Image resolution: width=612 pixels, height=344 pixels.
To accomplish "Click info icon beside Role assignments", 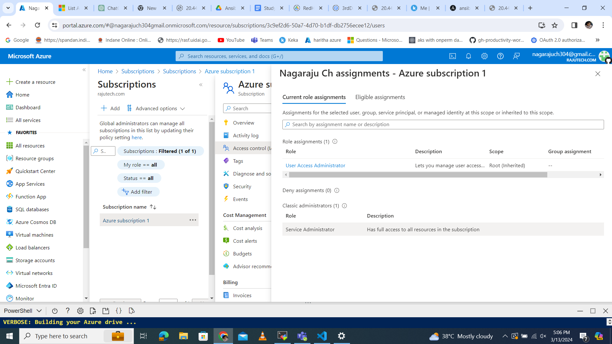I will pos(335,141).
